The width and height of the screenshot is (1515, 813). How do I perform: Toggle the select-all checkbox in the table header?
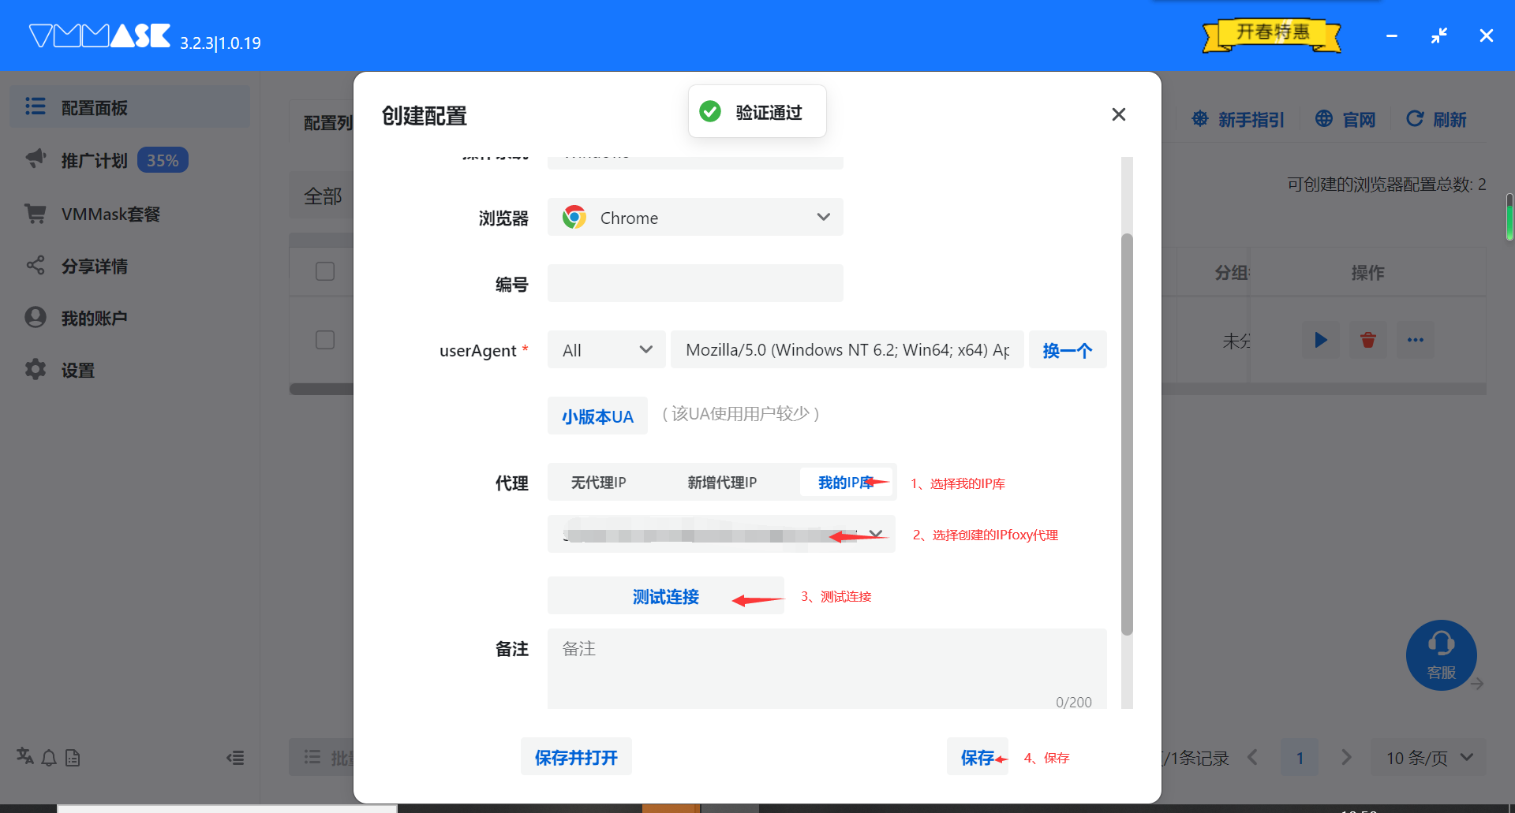tap(324, 270)
